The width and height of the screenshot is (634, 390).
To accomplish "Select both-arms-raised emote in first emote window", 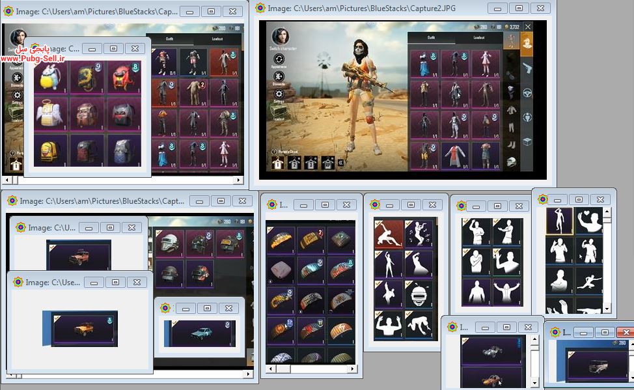I will click(x=388, y=324).
